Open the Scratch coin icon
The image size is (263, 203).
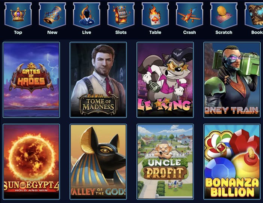224,15
